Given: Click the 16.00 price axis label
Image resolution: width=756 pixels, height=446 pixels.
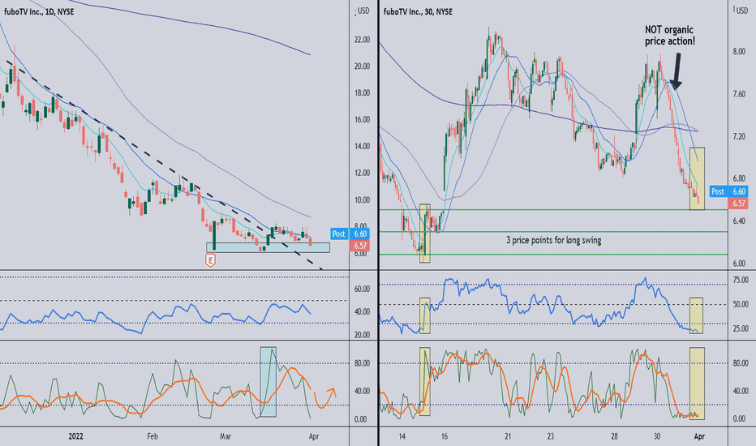Looking at the screenshot, I should pos(362,119).
